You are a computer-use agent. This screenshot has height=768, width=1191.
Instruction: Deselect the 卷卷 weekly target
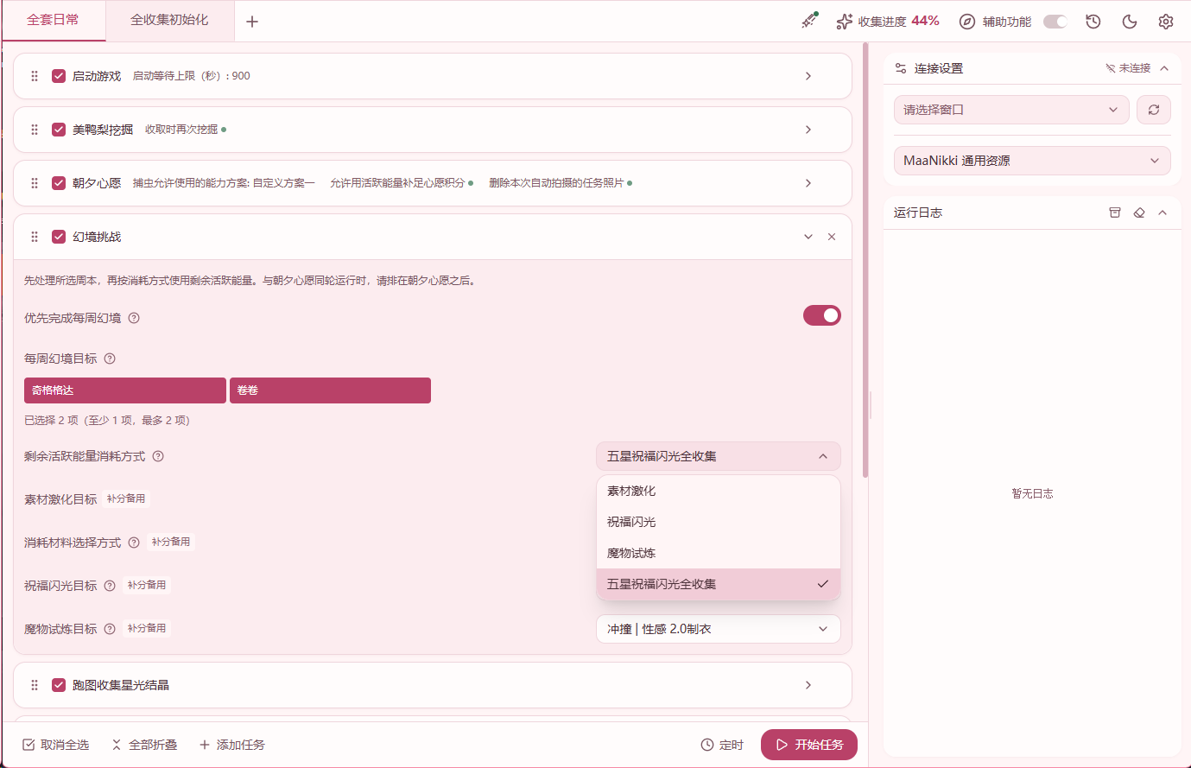(330, 390)
